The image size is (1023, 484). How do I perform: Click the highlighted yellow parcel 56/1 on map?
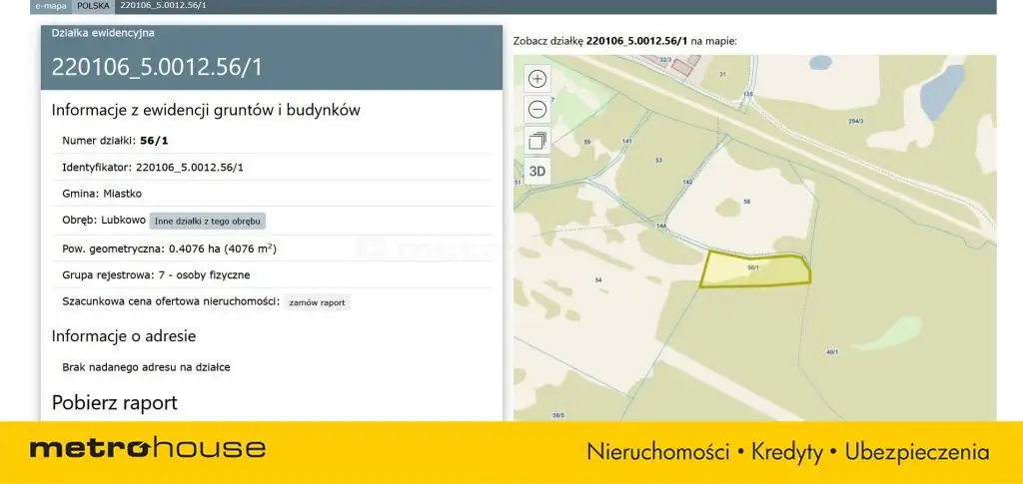pos(754,270)
